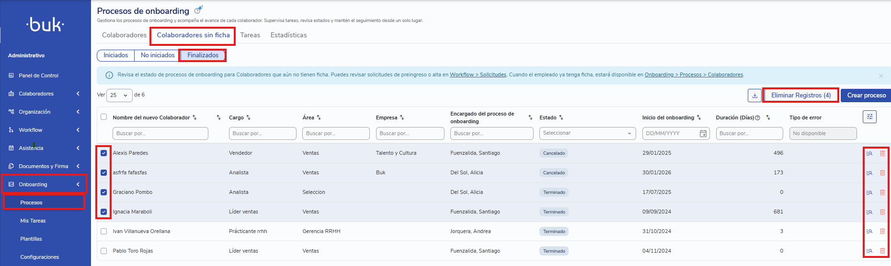Uncheck Alexis Paredes checkbox

[x=104, y=153]
